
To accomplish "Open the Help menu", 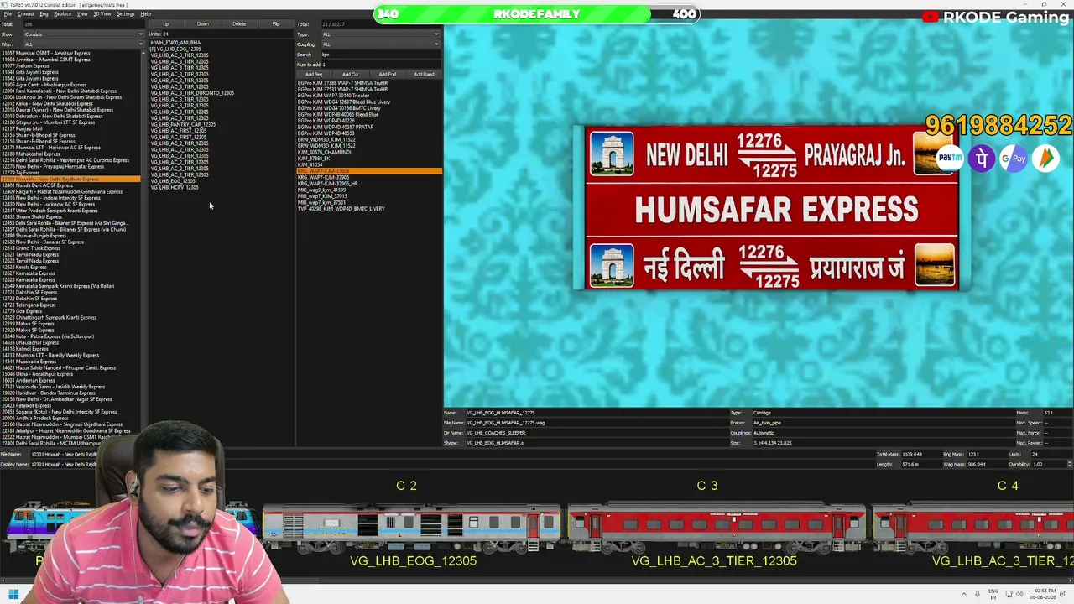I will (x=146, y=14).
